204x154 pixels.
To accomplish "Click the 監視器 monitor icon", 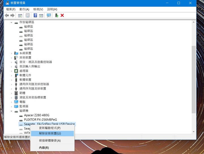I will point(16,106).
